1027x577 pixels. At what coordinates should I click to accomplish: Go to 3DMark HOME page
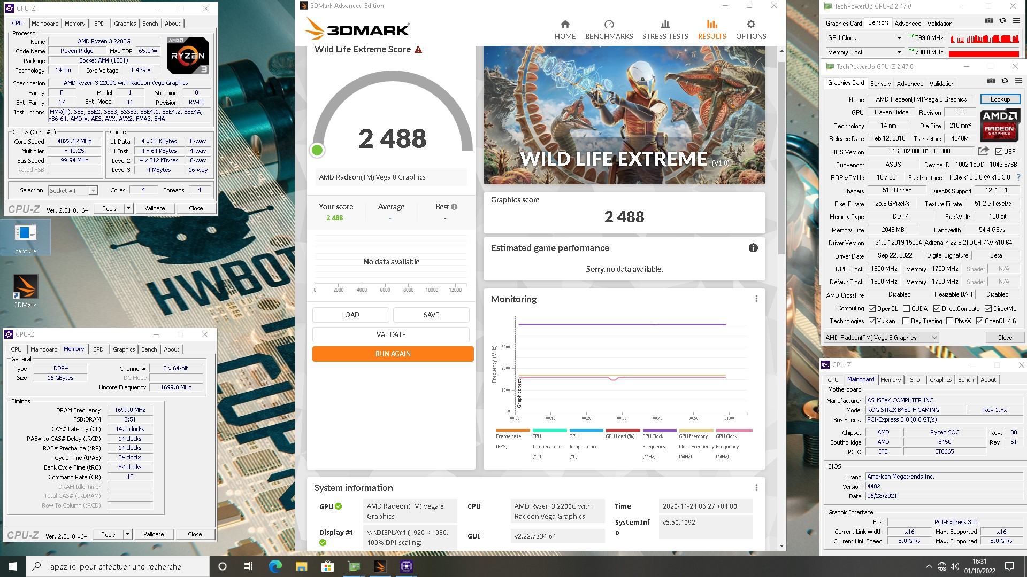click(565, 30)
